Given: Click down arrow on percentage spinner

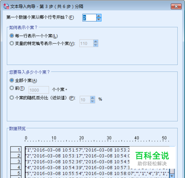Looking at the screenshot, I should [x=92, y=102].
